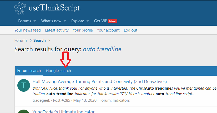Visit Your profile page
The width and height of the screenshot is (217, 113).
pyautogui.click(x=83, y=30)
